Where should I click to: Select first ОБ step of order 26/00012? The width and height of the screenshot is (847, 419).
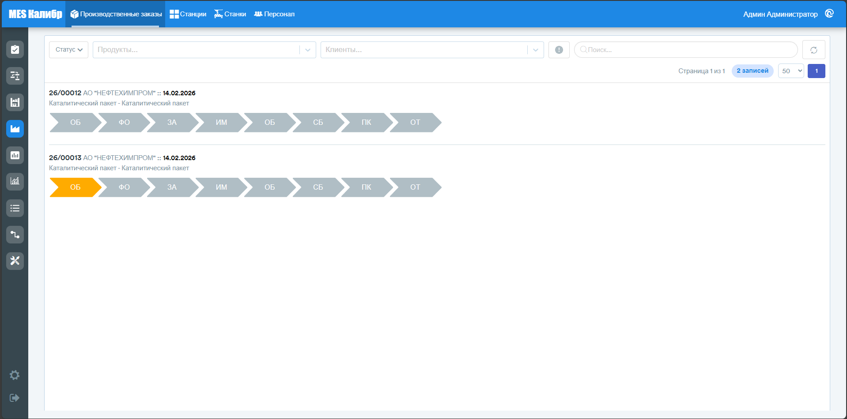(x=76, y=123)
